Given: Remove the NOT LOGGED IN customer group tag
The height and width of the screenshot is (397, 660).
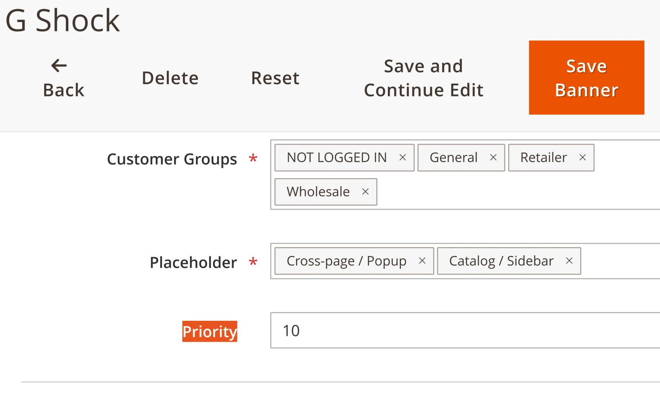Looking at the screenshot, I should click(x=403, y=158).
